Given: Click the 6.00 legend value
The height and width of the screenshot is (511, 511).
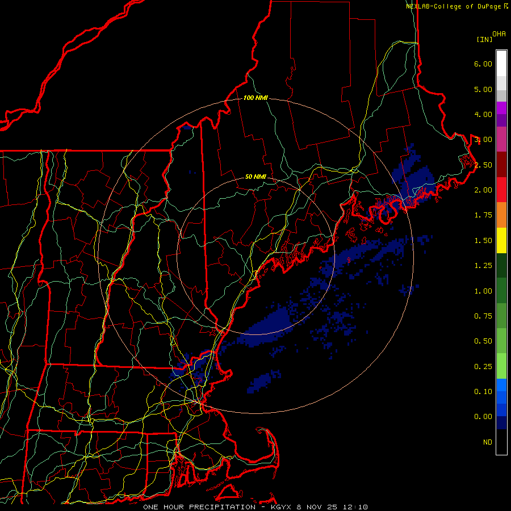Looking at the screenshot, I should [483, 64].
